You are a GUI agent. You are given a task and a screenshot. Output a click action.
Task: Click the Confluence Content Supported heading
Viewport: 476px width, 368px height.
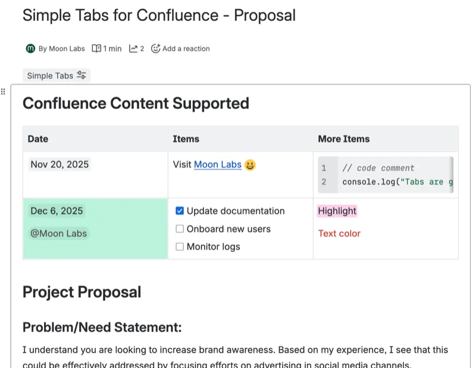coord(136,103)
